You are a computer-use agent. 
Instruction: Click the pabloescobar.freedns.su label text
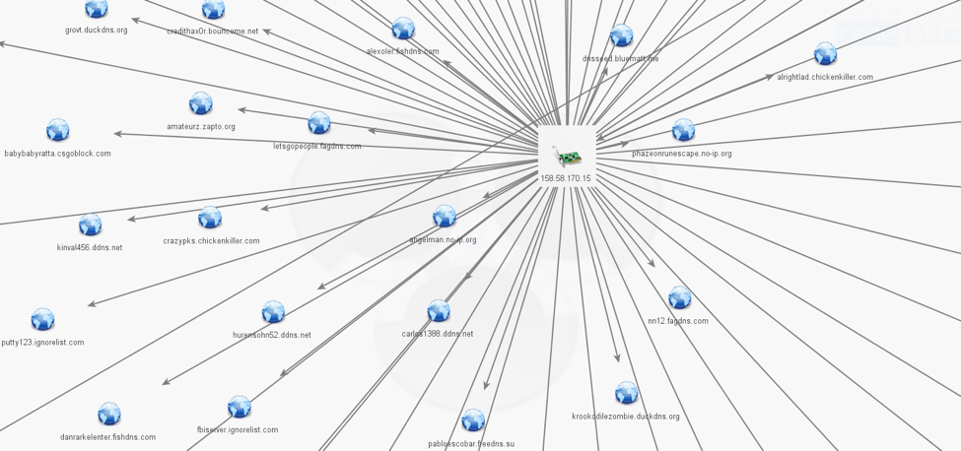(471, 444)
